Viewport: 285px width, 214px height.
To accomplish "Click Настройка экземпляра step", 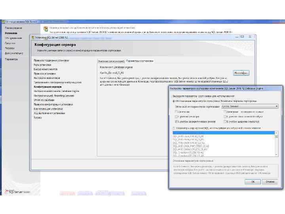I will (47, 78).
